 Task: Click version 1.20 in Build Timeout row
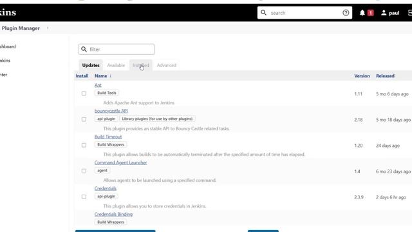[359, 145]
